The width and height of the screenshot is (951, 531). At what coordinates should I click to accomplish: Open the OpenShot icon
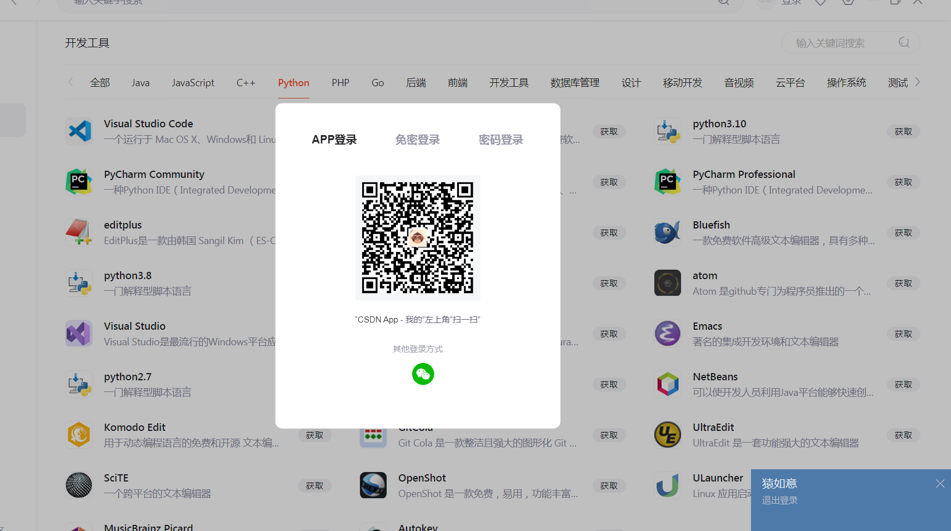[x=373, y=485]
